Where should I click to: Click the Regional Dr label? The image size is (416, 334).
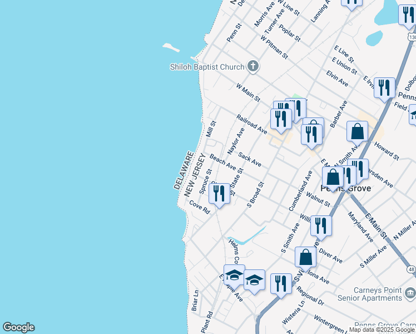(x=310, y=296)
